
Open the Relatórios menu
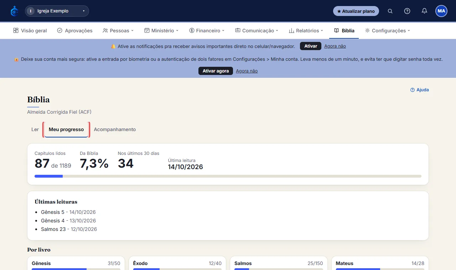pos(306,31)
